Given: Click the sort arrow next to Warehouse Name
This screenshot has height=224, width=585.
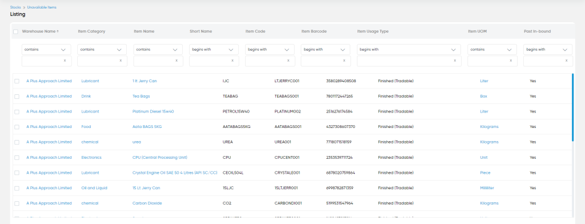Looking at the screenshot, I should 58,31.
